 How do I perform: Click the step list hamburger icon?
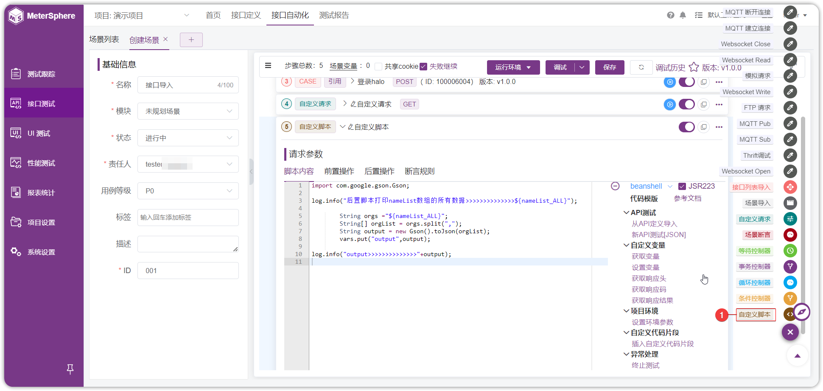click(x=268, y=66)
